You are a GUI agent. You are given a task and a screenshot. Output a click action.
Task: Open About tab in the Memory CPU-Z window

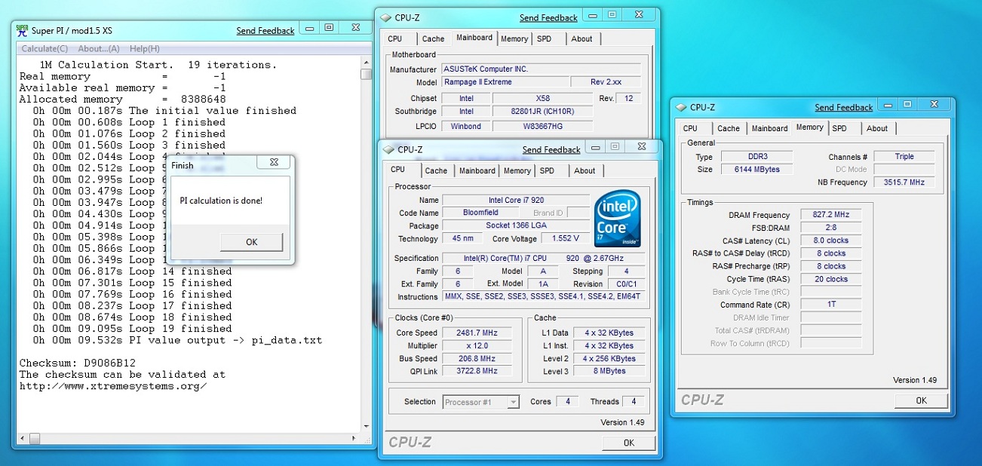877,128
